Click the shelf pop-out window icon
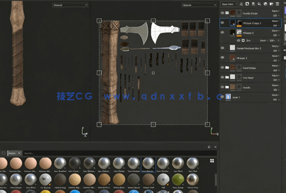The width and height of the screenshot is (286, 193). pyautogui.click(x=209, y=147)
